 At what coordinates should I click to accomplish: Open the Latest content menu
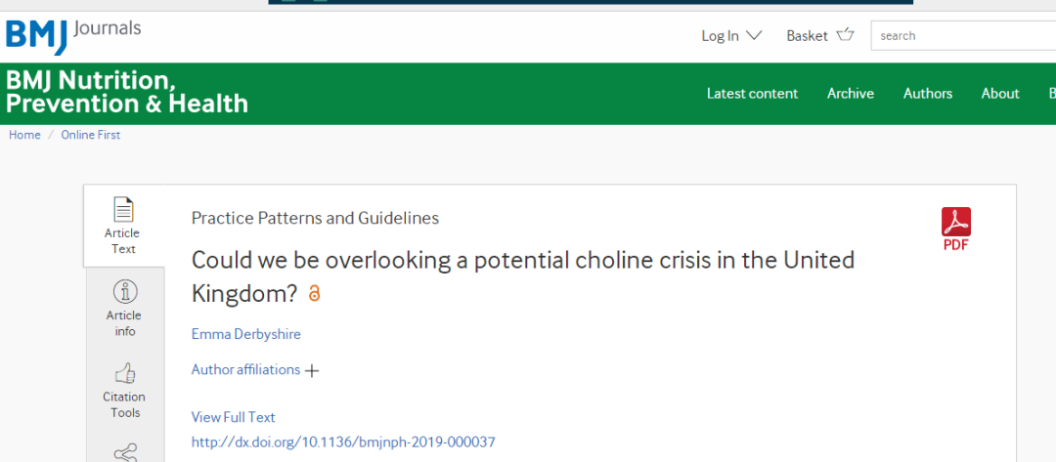752,94
